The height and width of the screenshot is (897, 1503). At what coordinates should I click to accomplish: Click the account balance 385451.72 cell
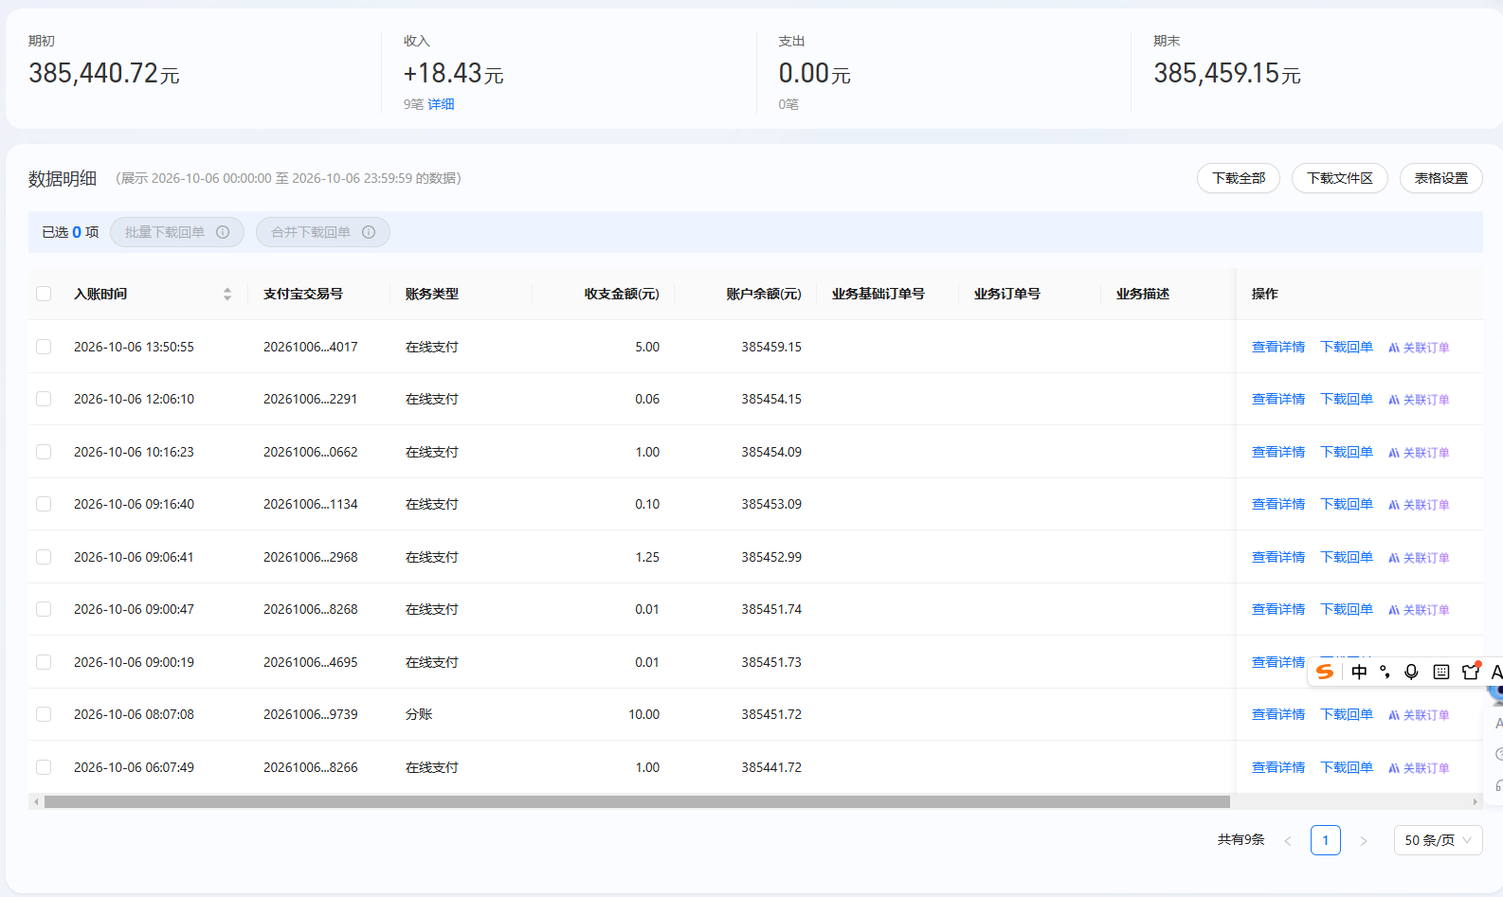coord(771,714)
